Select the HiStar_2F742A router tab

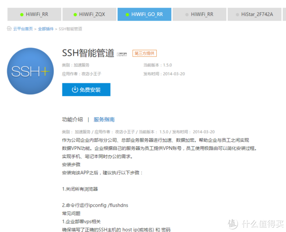click(x=255, y=14)
